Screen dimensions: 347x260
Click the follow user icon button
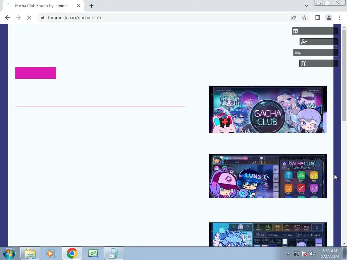point(319,42)
